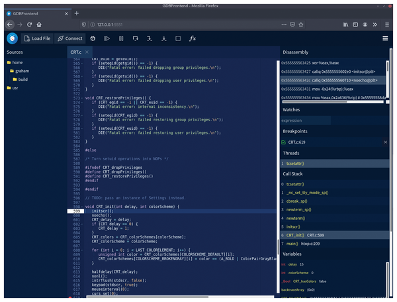Click disassembly line callq initscr@plt
Viewport: 397px width, 302px height.
click(333, 72)
